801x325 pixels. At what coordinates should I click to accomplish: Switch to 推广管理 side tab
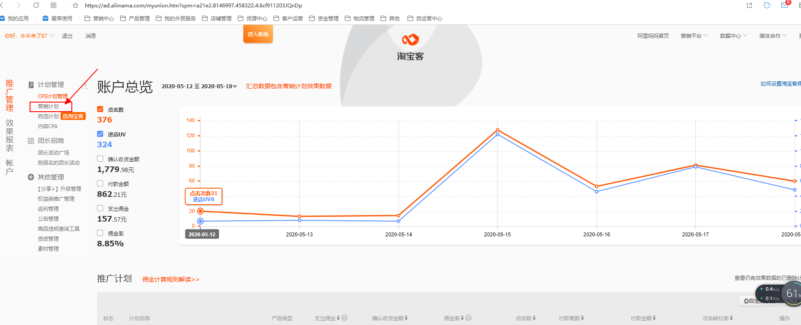(x=10, y=96)
